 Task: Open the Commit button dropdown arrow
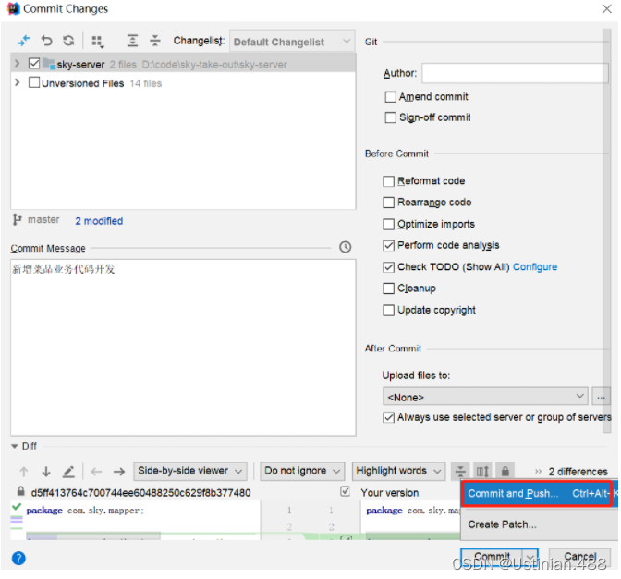click(x=530, y=558)
